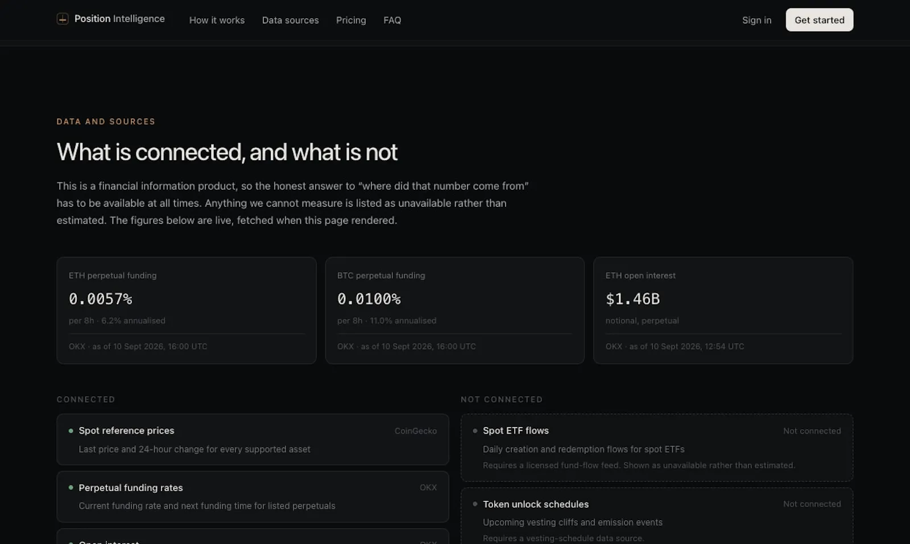Click 'Requires a vesting-schedule data source.' note

point(564,538)
